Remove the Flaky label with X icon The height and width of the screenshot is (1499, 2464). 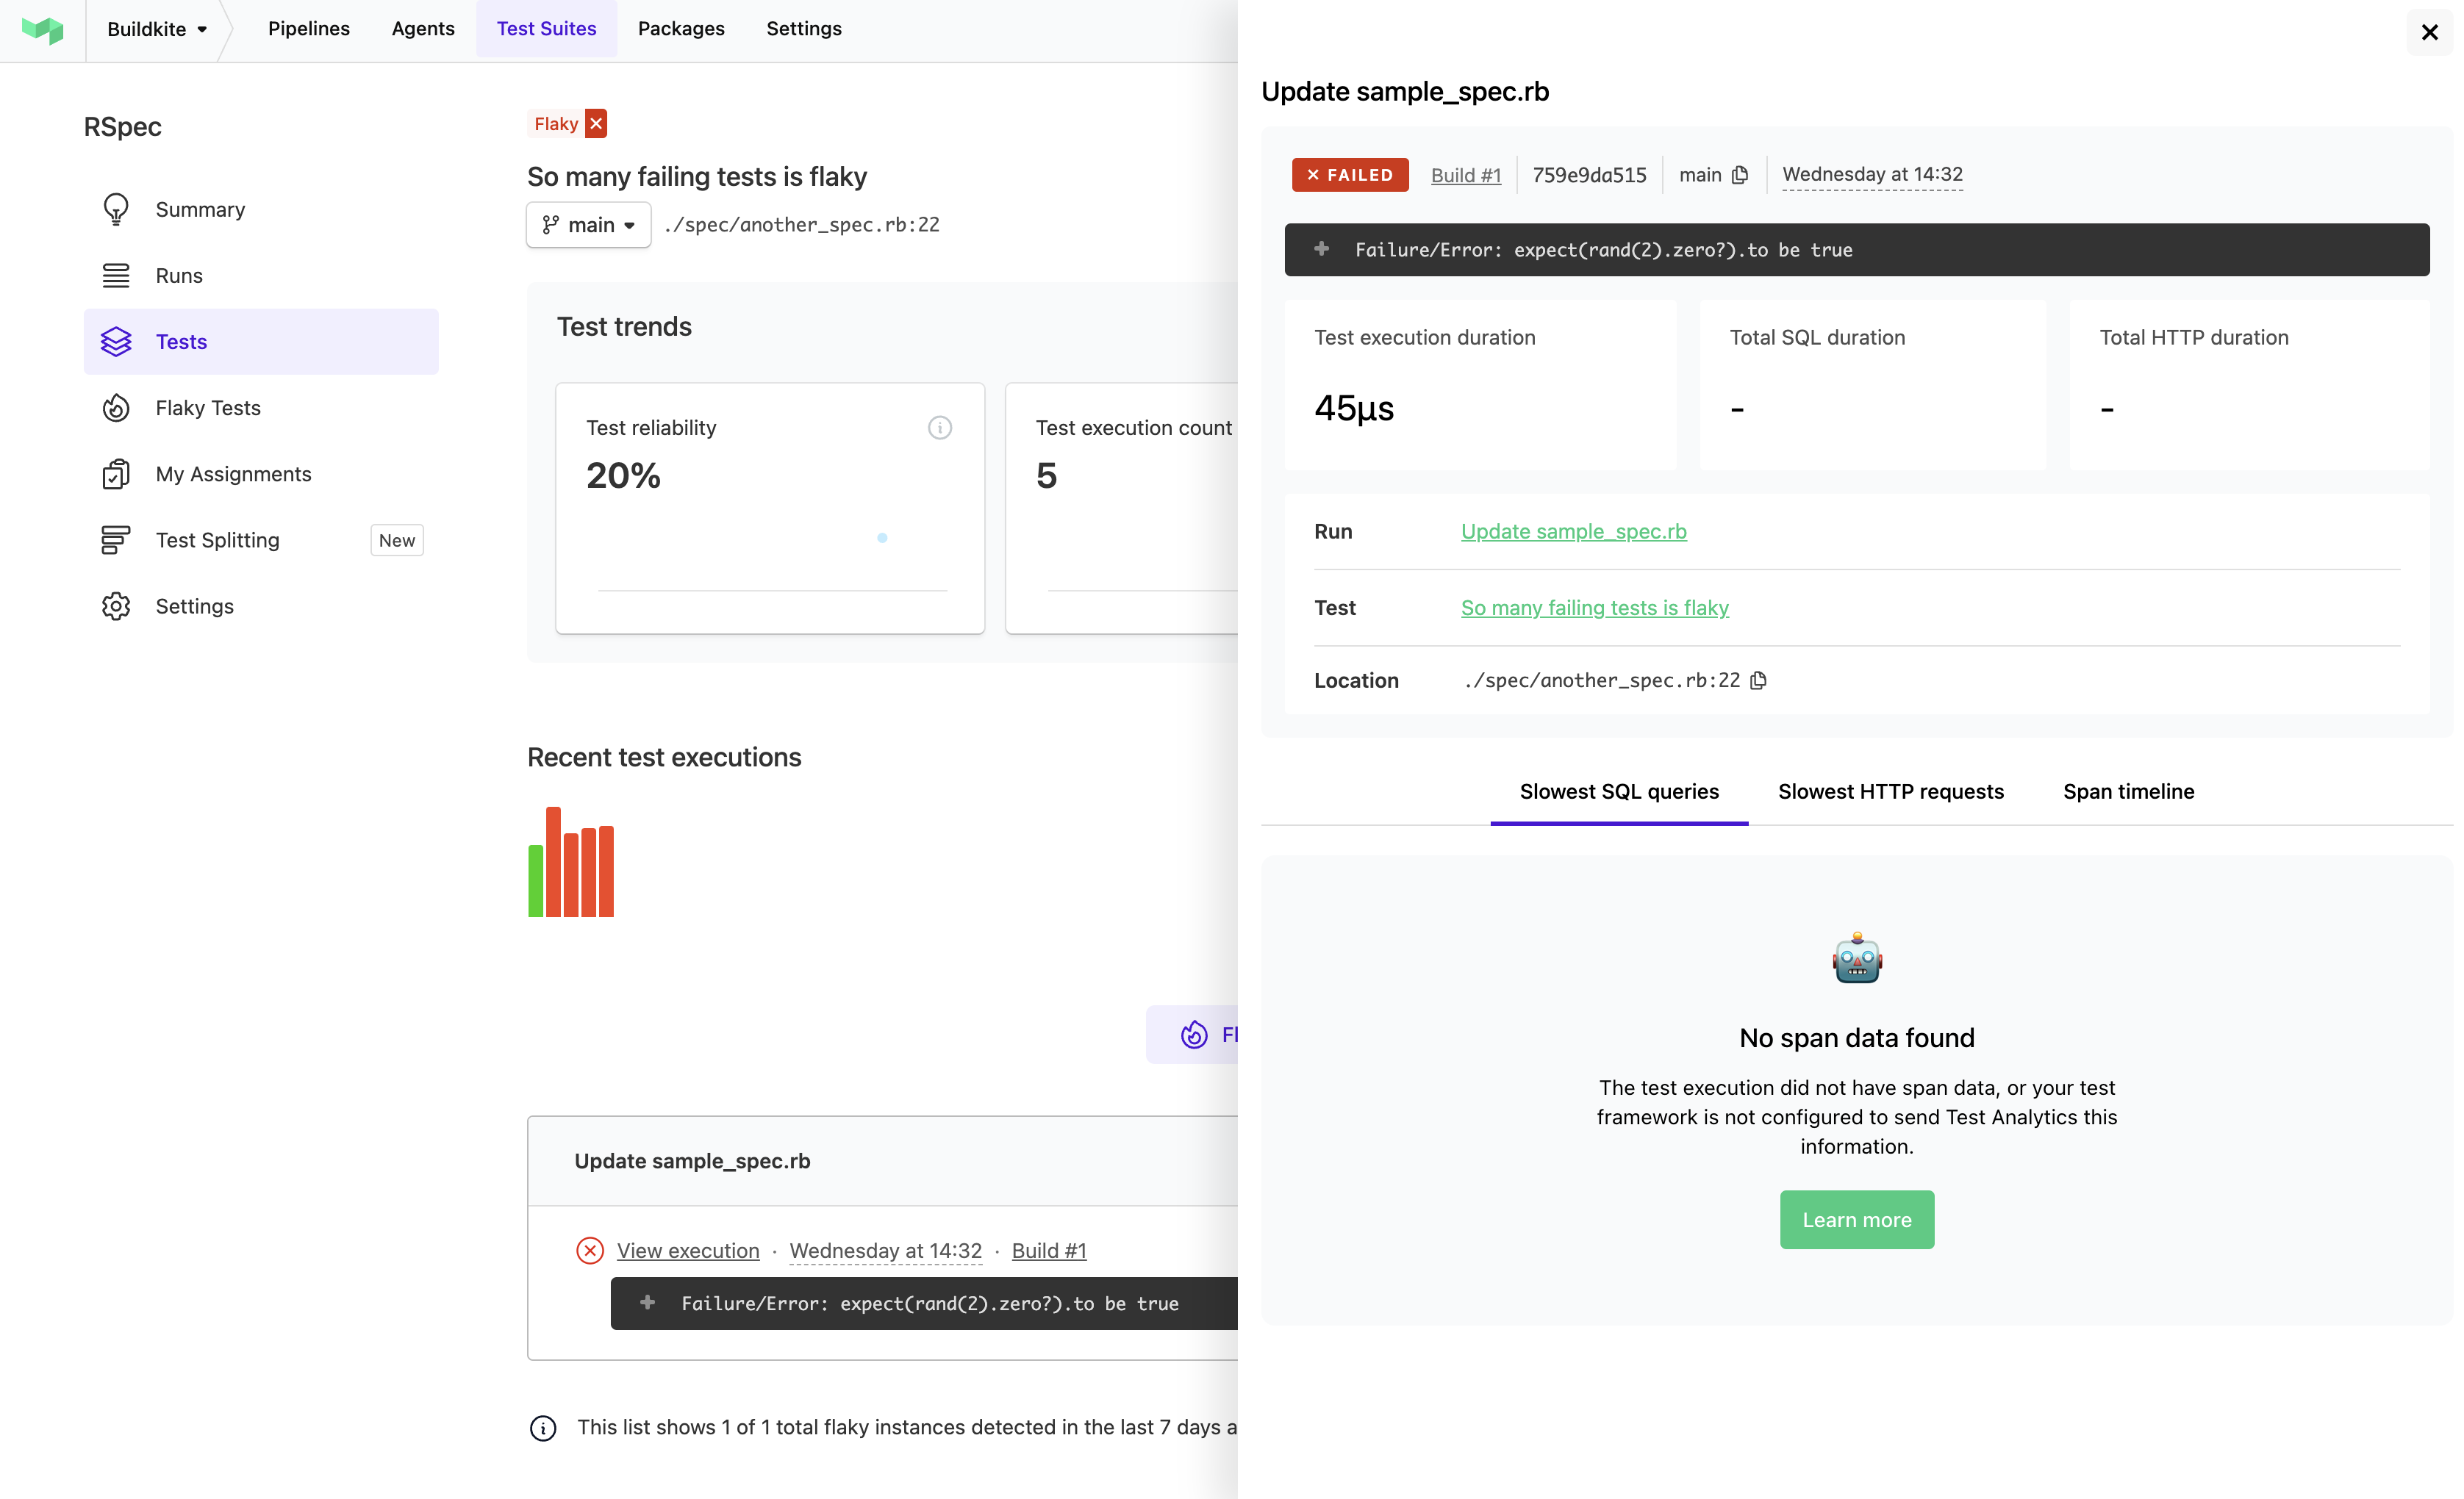(596, 123)
